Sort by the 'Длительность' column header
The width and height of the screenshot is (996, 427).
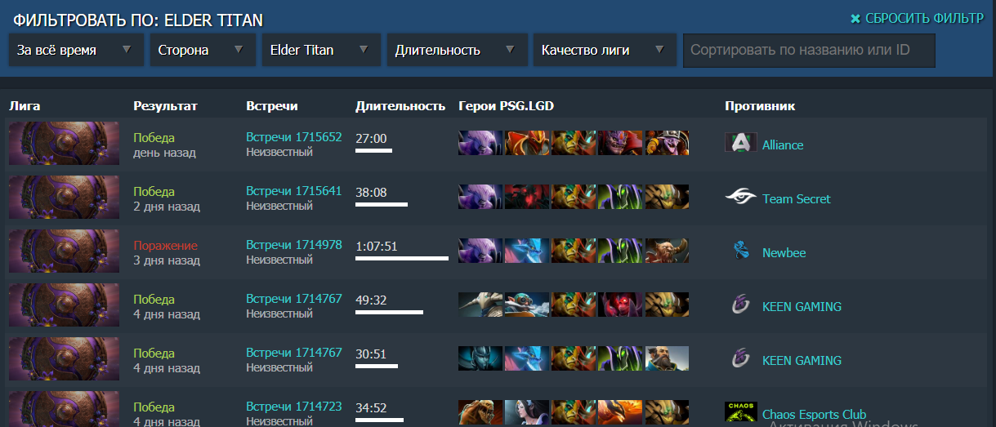pyautogui.click(x=400, y=106)
